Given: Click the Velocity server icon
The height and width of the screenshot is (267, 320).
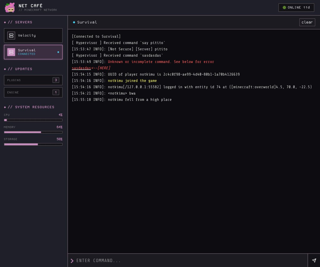Looking at the screenshot, I should [x=11, y=36].
